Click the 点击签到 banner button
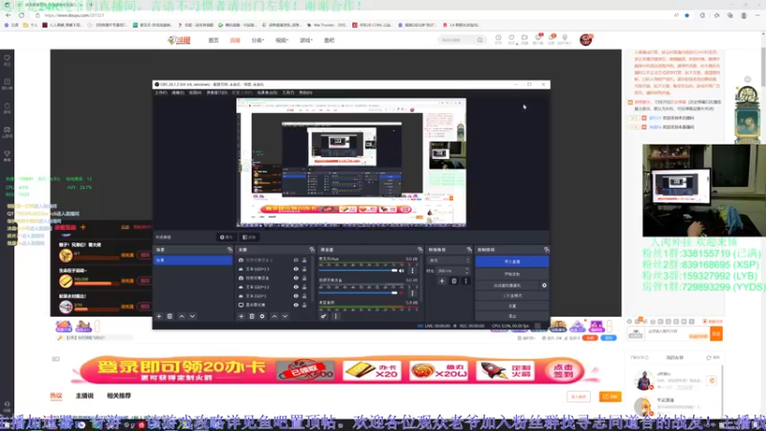This screenshot has width=766, height=431. point(563,371)
